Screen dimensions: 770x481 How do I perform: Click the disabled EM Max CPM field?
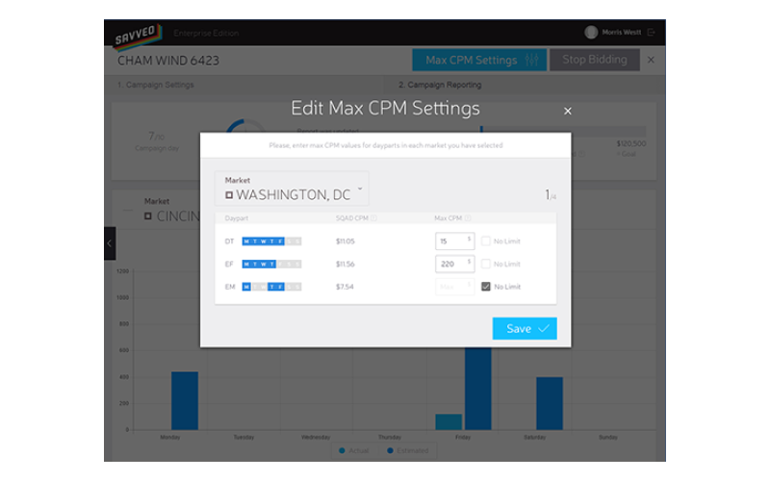[x=454, y=287]
